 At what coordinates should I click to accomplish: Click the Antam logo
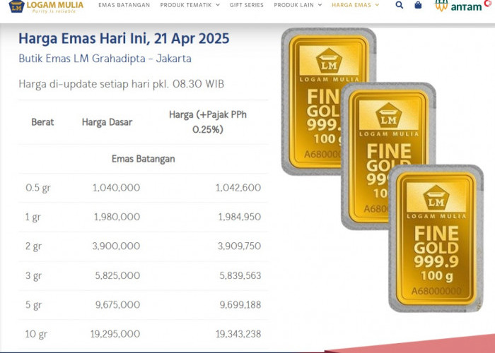click(x=462, y=6)
